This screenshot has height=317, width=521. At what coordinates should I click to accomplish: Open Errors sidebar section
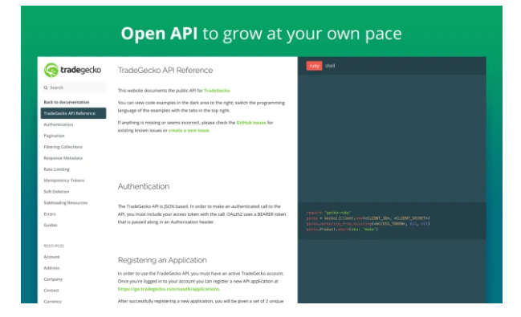click(50, 214)
